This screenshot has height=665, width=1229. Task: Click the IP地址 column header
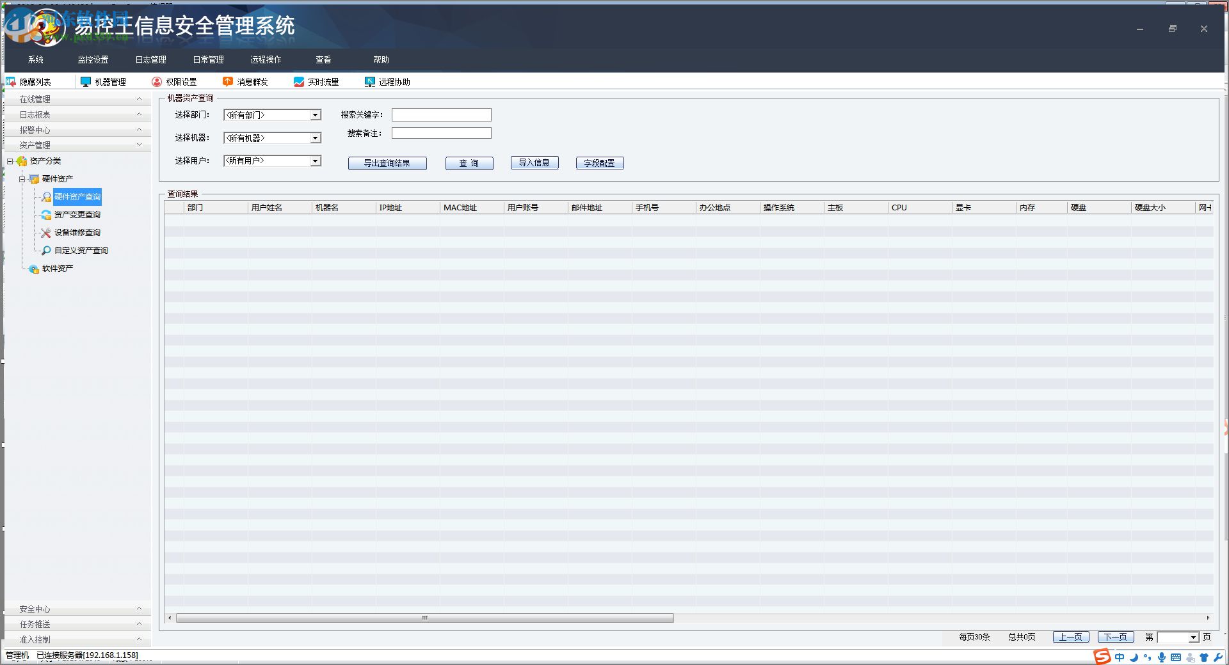pyautogui.click(x=408, y=208)
